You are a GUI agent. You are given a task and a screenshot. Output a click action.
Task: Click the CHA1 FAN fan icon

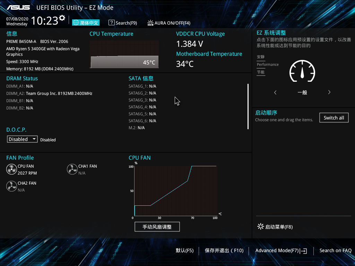[72, 169]
